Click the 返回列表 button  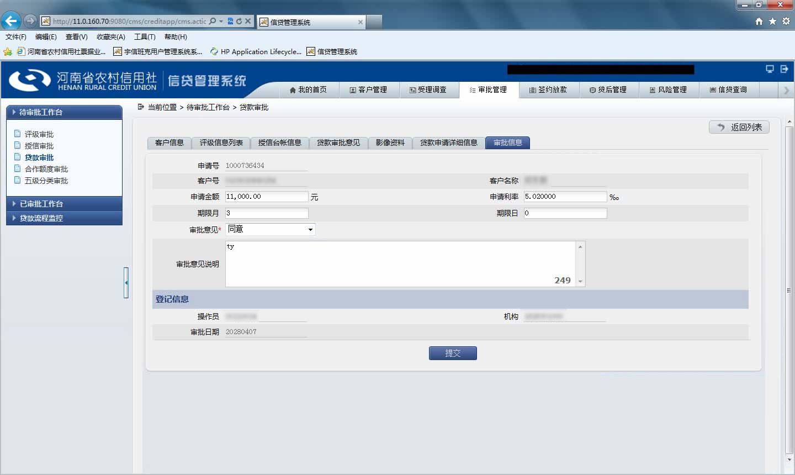pyautogui.click(x=739, y=127)
